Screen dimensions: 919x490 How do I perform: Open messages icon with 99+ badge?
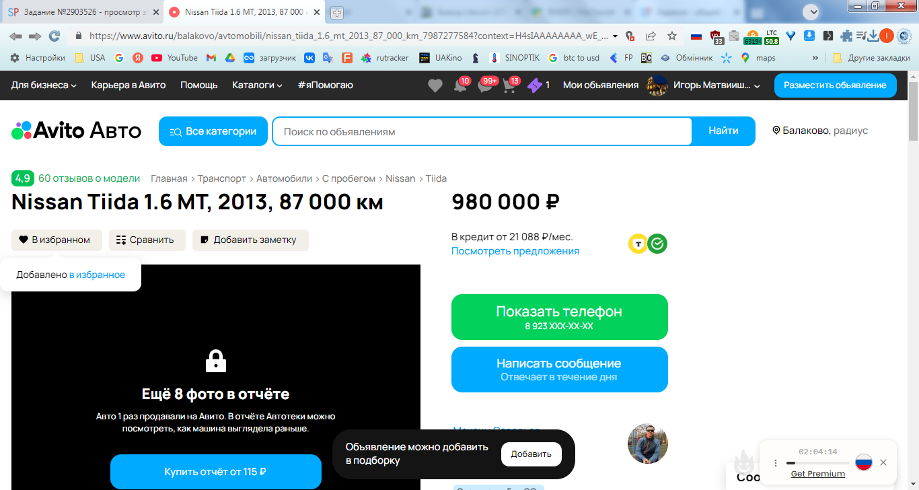(x=486, y=85)
